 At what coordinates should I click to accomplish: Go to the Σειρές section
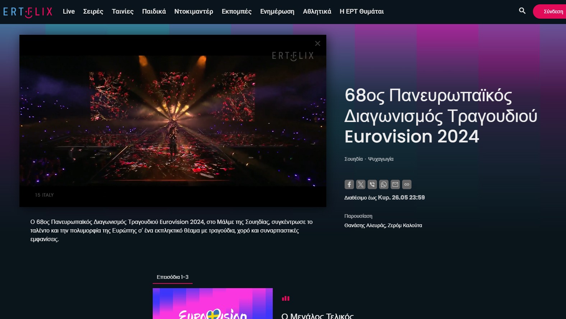click(x=93, y=11)
